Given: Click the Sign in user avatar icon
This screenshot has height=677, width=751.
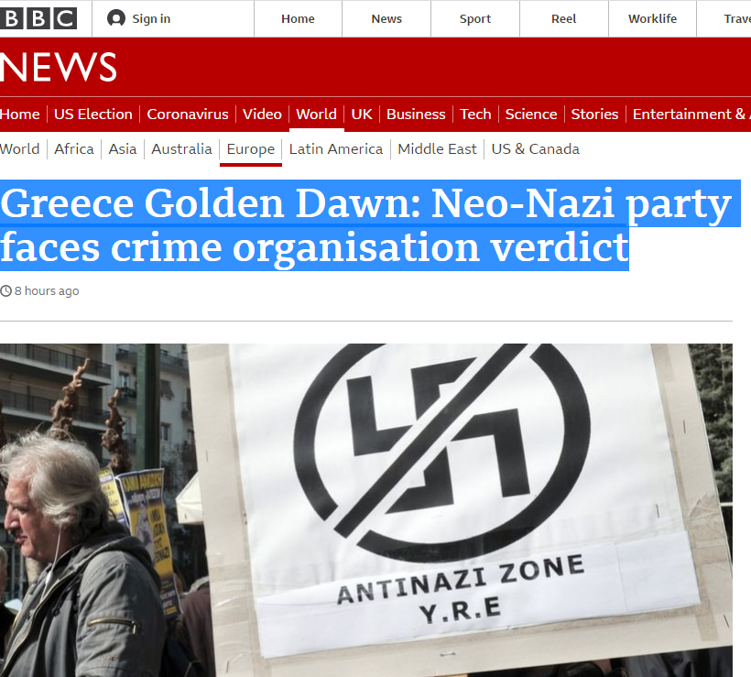Looking at the screenshot, I should click(116, 18).
